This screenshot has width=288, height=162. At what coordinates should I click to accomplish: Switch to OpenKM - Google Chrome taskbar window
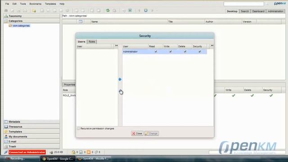click(x=58, y=159)
